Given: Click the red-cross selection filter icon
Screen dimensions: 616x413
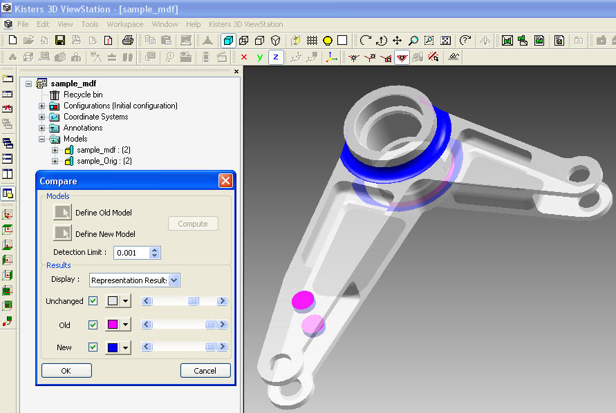Looking at the screenshot, I should tap(433, 57).
